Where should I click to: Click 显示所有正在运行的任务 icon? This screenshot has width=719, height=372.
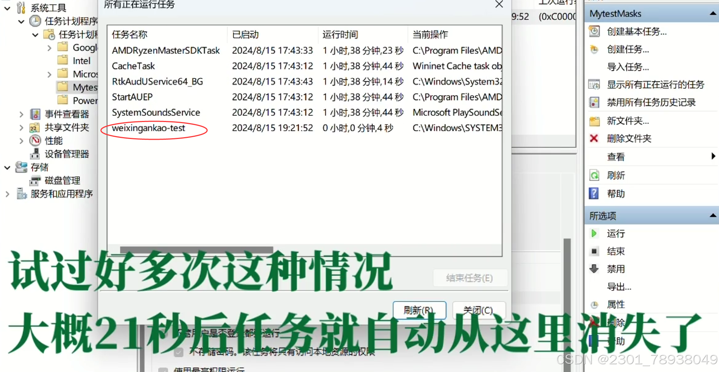[x=594, y=85]
